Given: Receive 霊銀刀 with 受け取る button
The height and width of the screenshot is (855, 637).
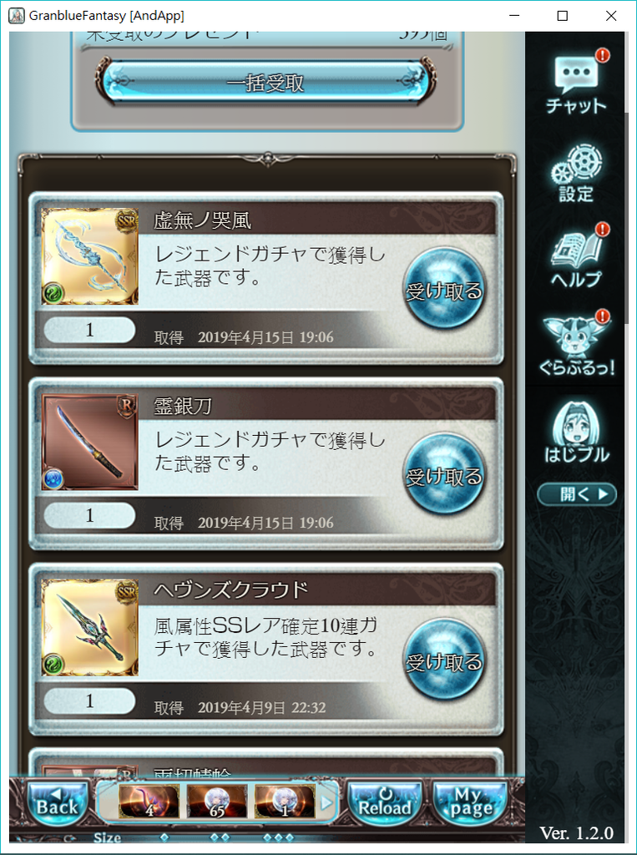Looking at the screenshot, I should click(444, 475).
